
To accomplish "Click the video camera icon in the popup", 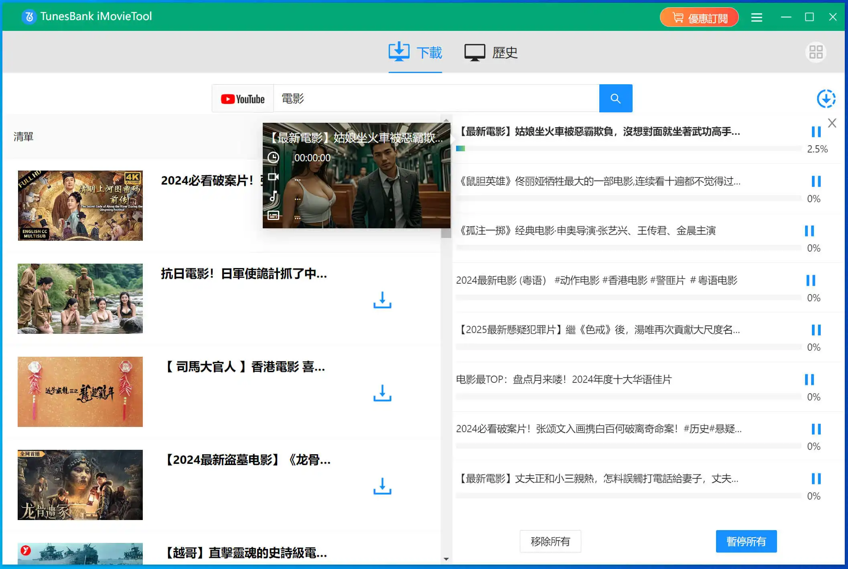I will [273, 177].
